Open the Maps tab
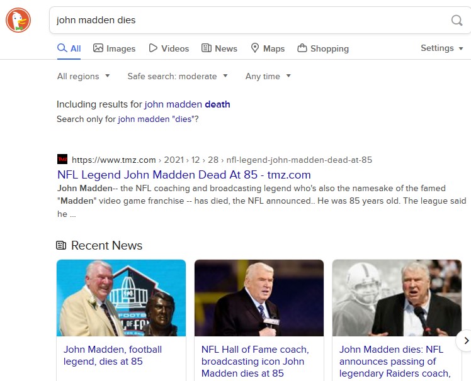 pyautogui.click(x=268, y=48)
